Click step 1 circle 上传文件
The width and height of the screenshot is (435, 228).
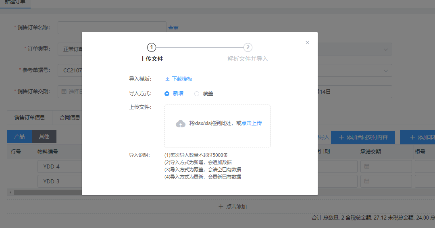152,47
